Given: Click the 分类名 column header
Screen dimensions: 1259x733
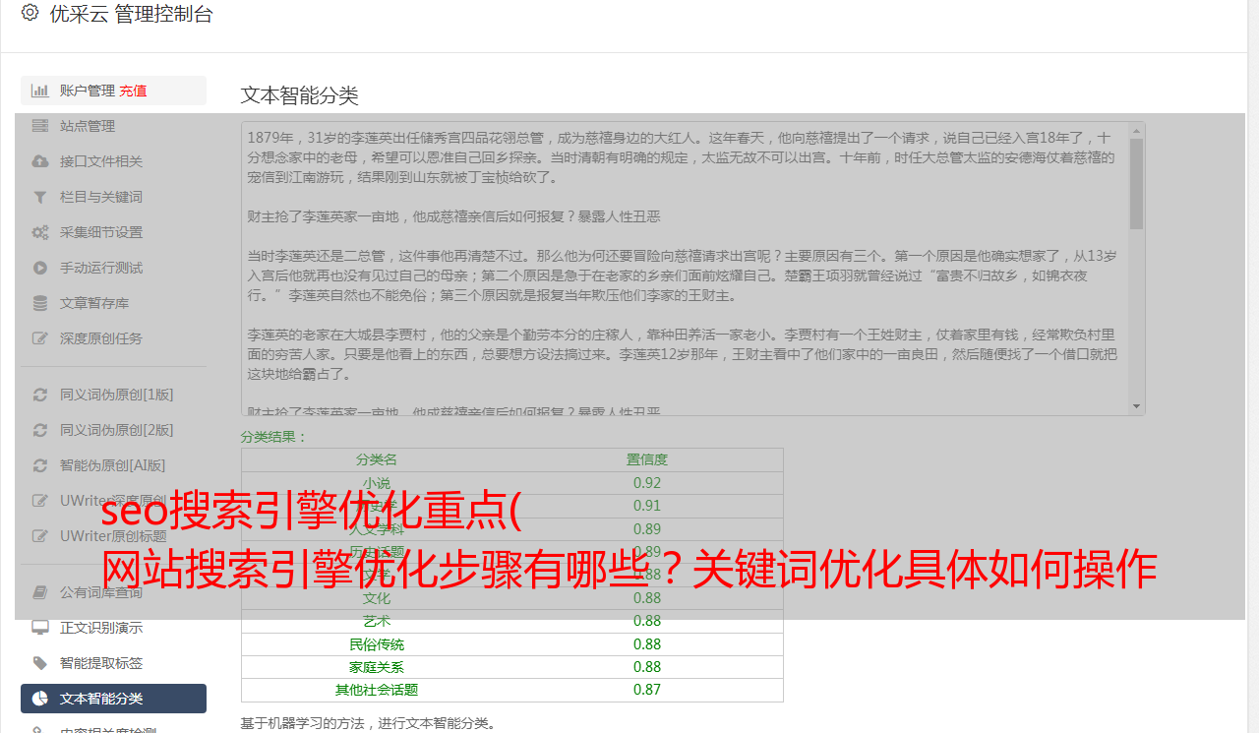Looking at the screenshot, I should [377, 459].
